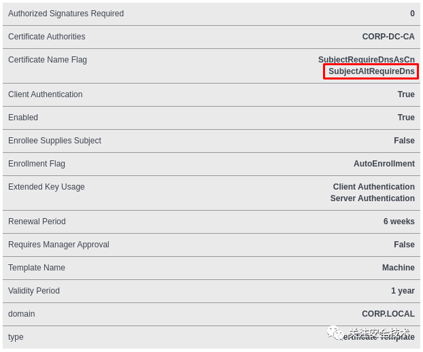Click the Extended Key Usage label
Screen dimensions: 423x352
(x=46, y=187)
